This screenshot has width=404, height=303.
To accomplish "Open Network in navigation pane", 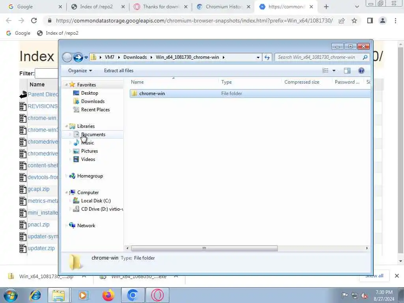I will point(86,225).
